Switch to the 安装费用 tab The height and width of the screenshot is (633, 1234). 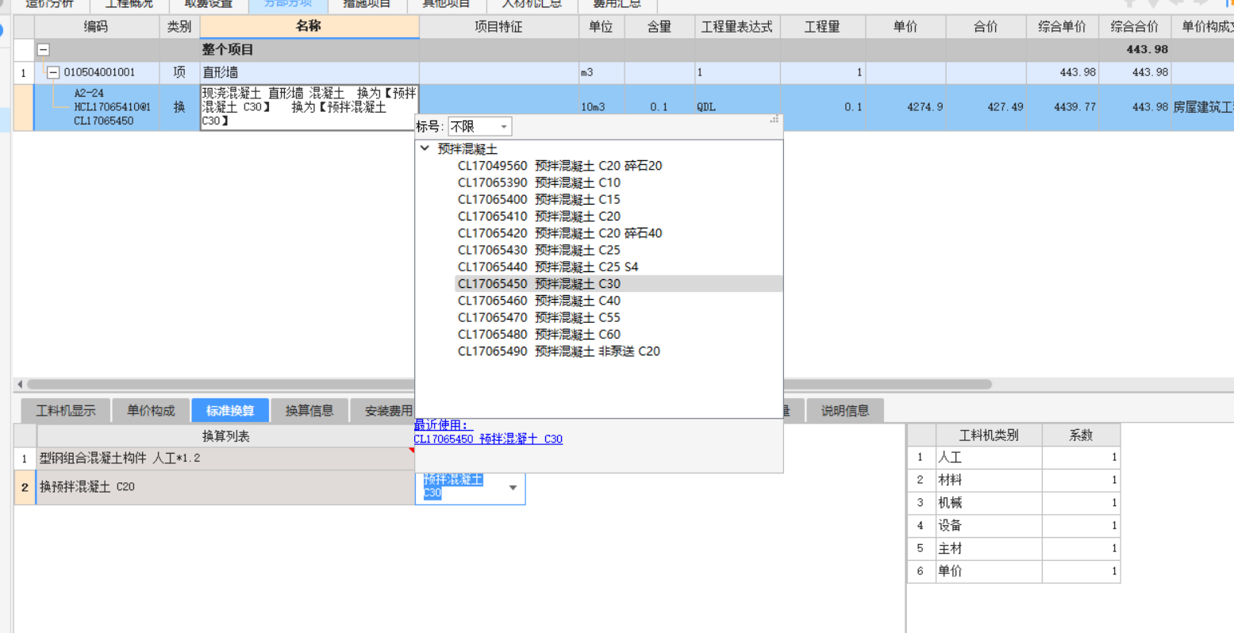[x=383, y=410]
